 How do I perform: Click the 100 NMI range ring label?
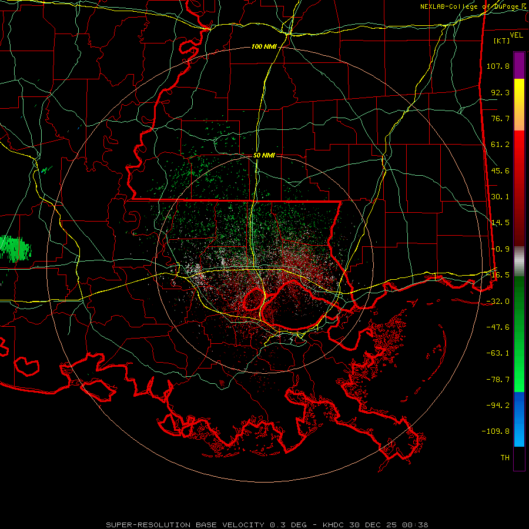(x=264, y=46)
